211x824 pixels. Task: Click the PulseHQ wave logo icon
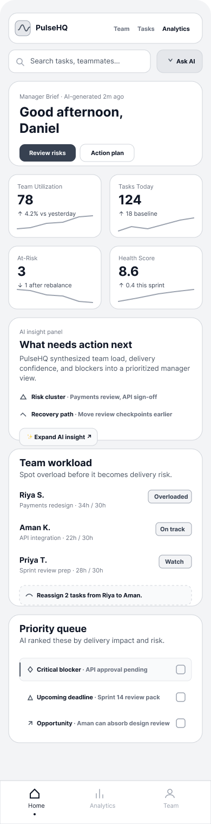coord(23,28)
